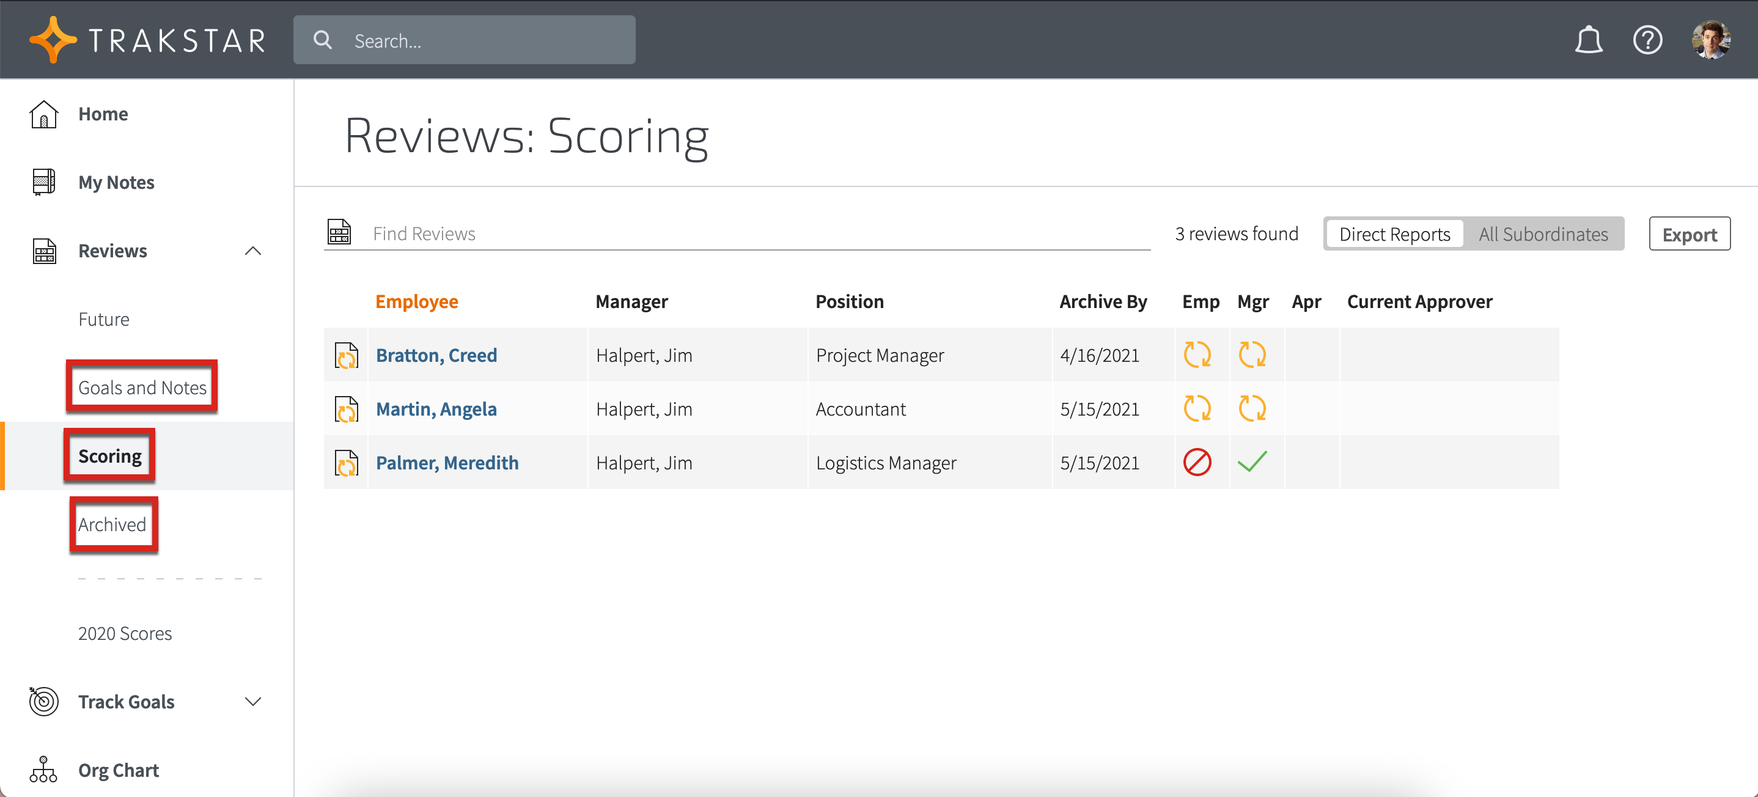Click the My Notes notebook icon

pyautogui.click(x=43, y=182)
